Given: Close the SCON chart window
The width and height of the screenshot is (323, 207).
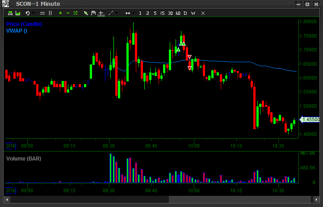Looking at the screenshot, I should pyautogui.click(x=316, y=4).
